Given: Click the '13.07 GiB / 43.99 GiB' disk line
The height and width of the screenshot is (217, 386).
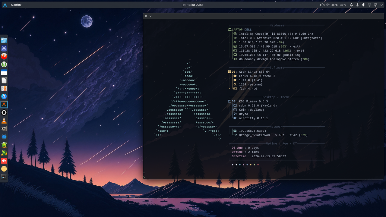Looking at the screenshot, I should pyautogui.click(x=270, y=46).
